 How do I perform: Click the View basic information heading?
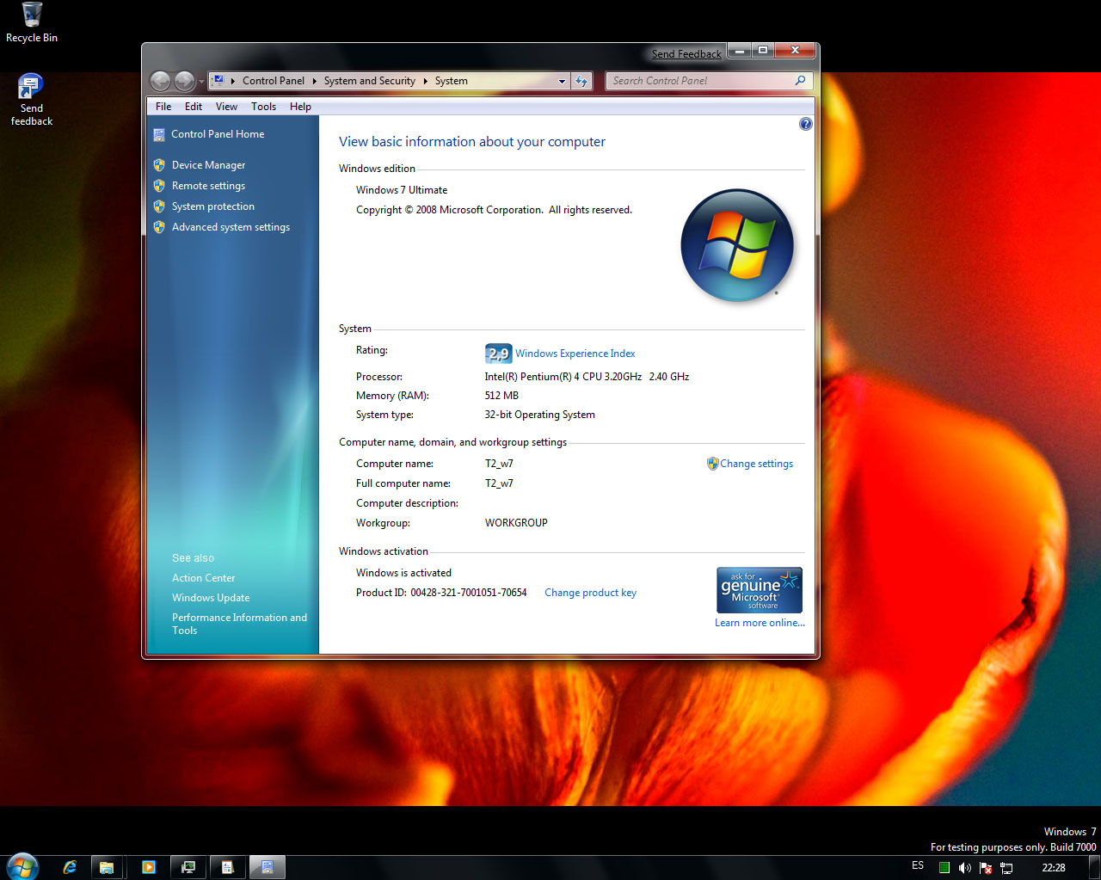472,142
